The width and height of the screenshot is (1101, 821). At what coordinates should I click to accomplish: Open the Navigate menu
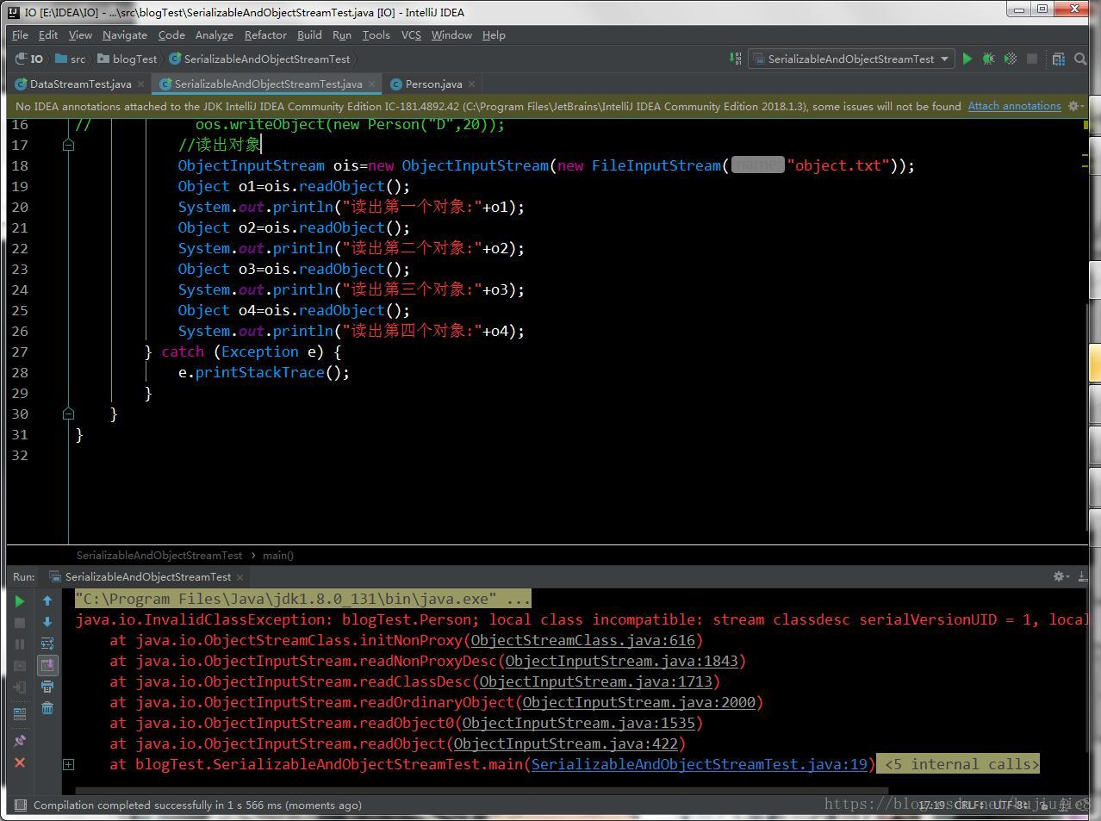[x=125, y=34]
